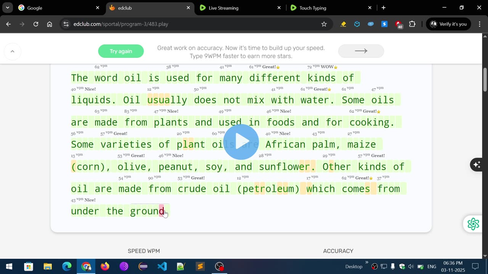Open the clock showing 06:36 PM
Viewport: 488px width, 274px height.
[x=453, y=266]
